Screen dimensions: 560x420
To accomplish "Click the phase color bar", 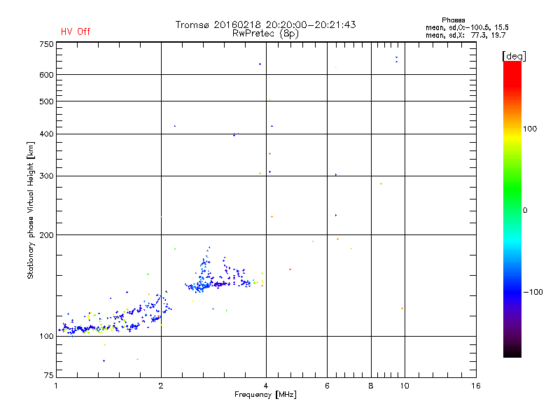I will [x=512, y=209].
